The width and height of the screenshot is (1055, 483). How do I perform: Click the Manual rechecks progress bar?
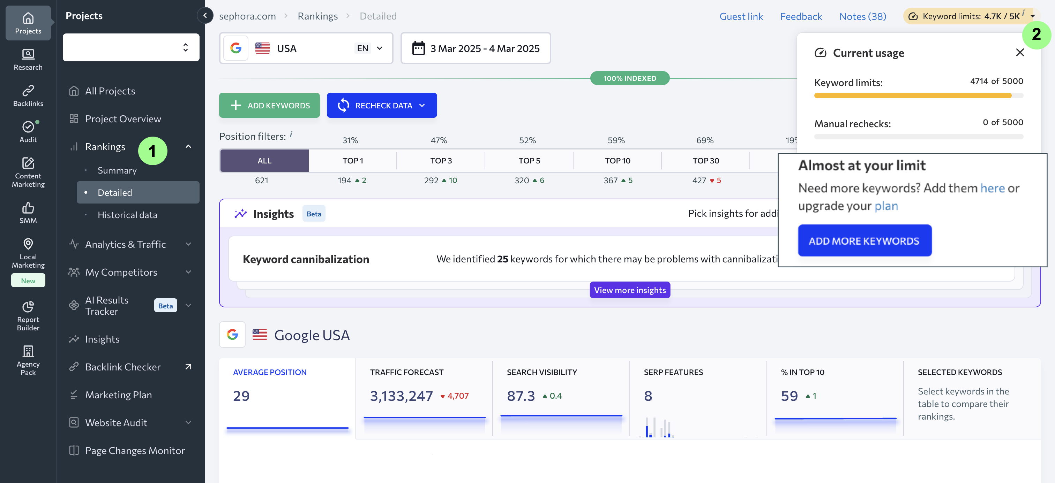pyautogui.click(x=919, y=137)
